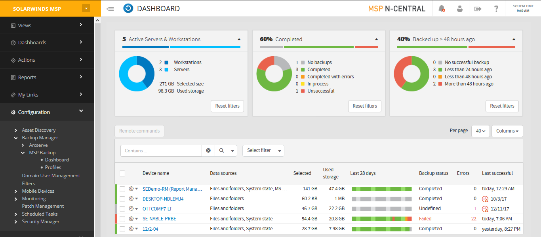Image resolution: width=541 pixels, height=237 pixels.
Task: Click the user account icon
Action: click(459, 8)
